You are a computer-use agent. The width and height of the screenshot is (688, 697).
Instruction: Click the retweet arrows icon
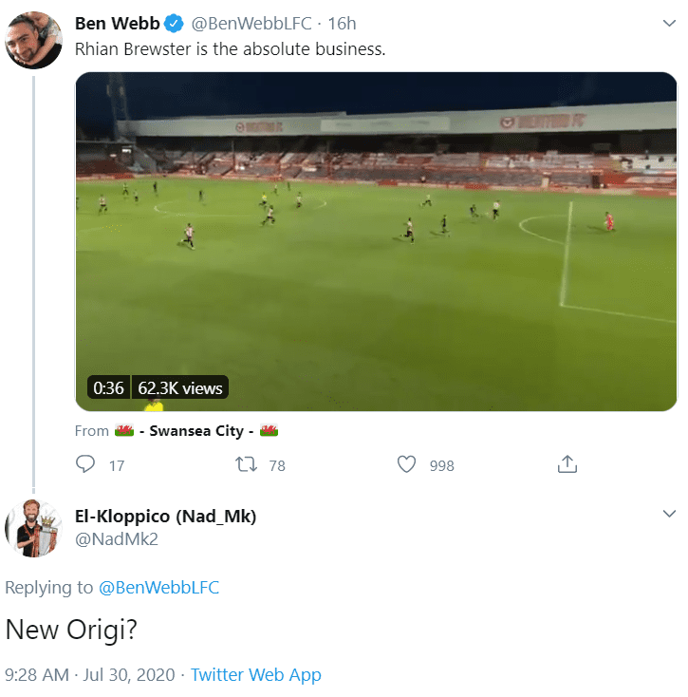point(246,464)
